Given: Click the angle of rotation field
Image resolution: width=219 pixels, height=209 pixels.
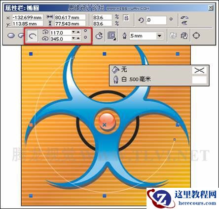Looking at the screenshot, I should coord(156,20).
